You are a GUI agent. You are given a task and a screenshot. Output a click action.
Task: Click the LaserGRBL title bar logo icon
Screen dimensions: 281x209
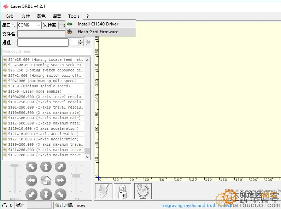point(6,6)
